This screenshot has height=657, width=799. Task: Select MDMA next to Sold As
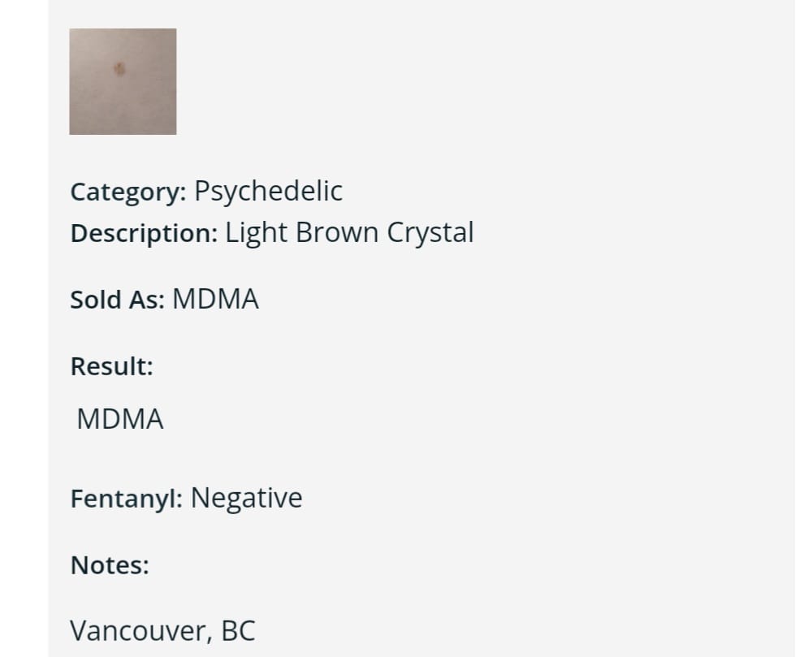tap(215, 299)
